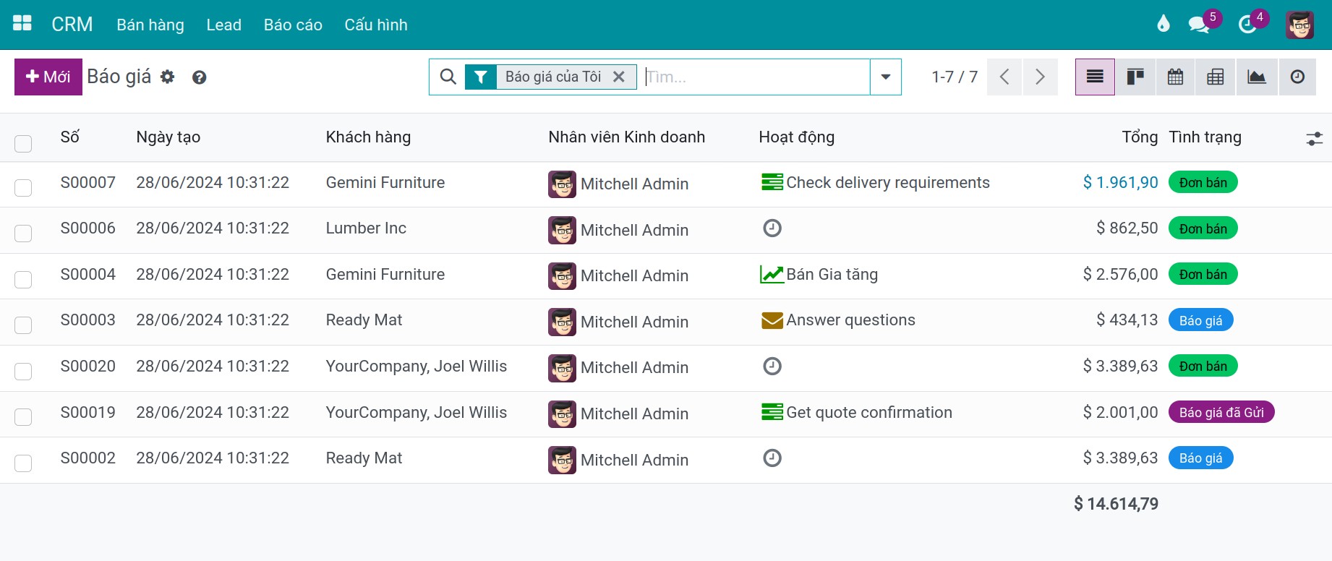Switch to kanban view
Image resolution: width=1332 pixels, height=561 pixels.
tap(1135, 77)
